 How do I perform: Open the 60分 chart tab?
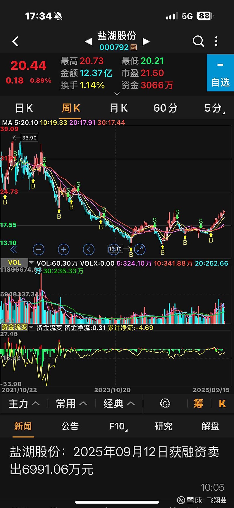coord(165,108)
